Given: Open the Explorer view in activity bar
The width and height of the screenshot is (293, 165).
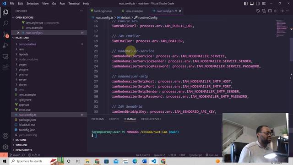Looking at the screenshot, I should coord(5,12).
